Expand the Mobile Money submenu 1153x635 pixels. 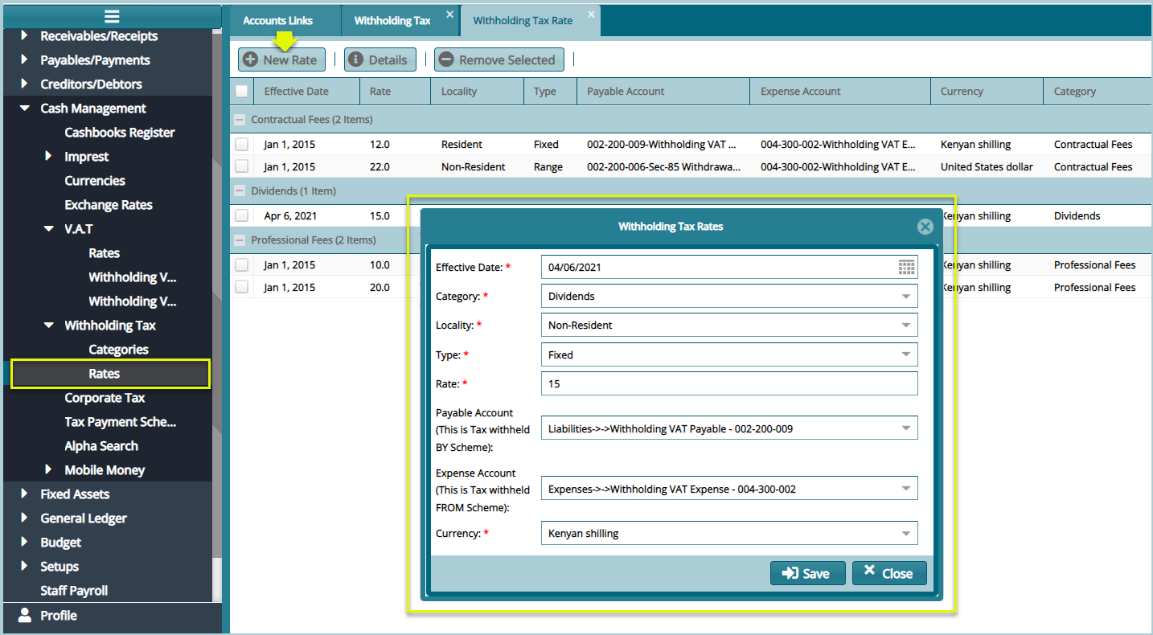click(x=48, y=470)
